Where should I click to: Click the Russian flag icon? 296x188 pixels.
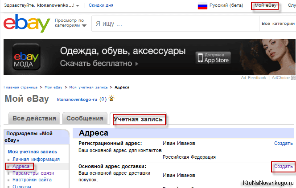pos(202,6)
